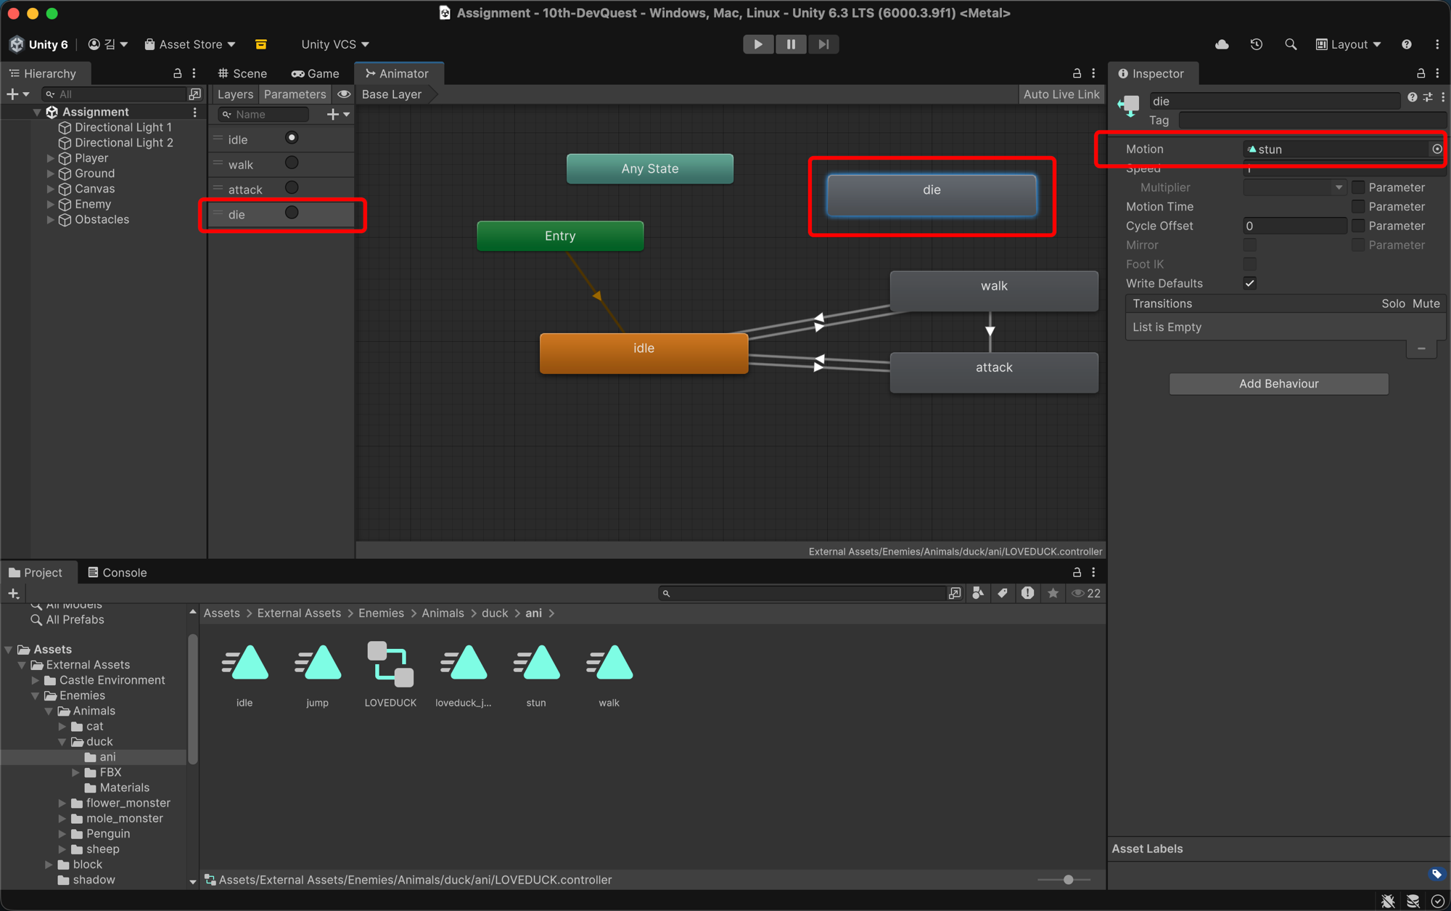This screenshot has width=1451, height=911.
Task: Open the motion object picker for stun
Action: tap(1436, 149)
